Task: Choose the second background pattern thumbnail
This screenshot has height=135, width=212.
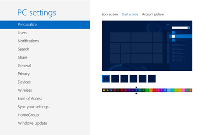Action: click(115, 79)
